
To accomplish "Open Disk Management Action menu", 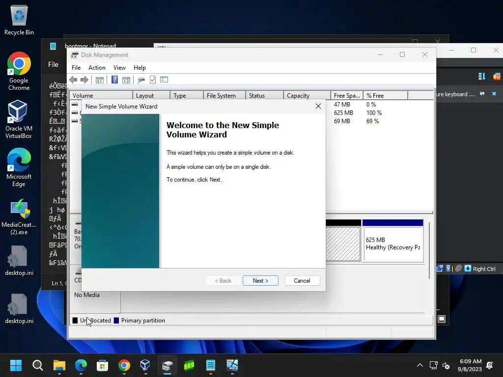I will [x=97, y=68].
